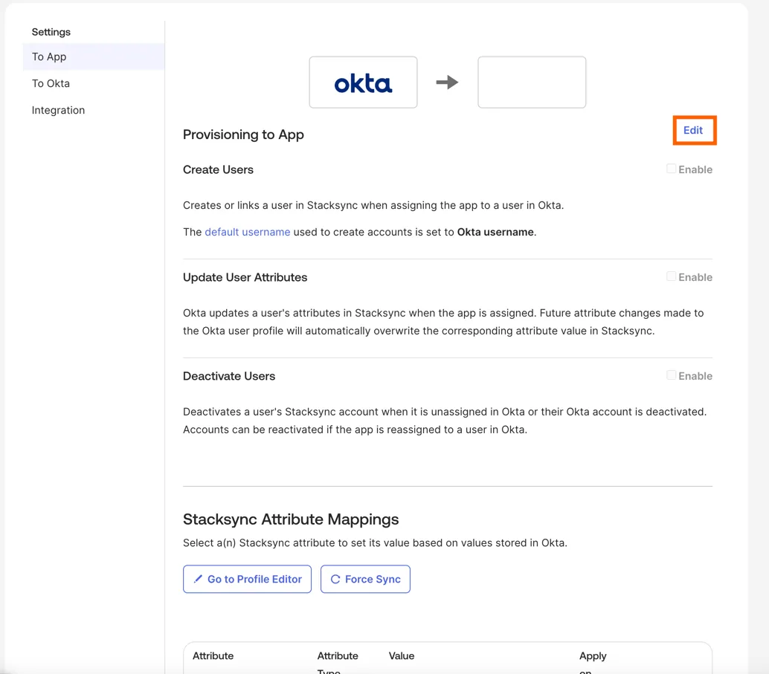Click the Update User Attributes heading

245,277
